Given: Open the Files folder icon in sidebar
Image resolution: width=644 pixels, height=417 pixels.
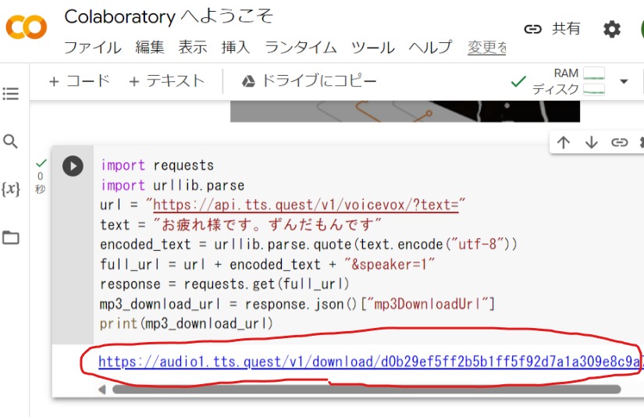Looking at the screenshot, I should (x=11, y=237).
